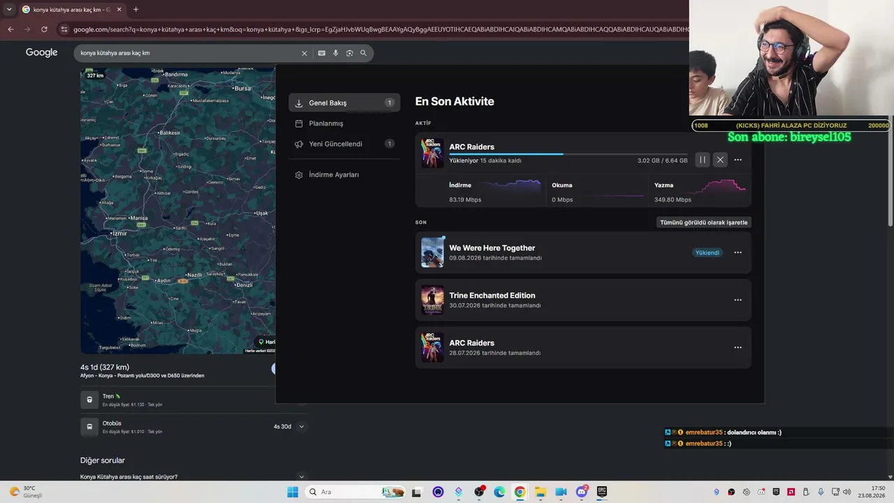Reload the Google search page
Image resolution: width=894 pixels, height=503 pixels.
(44, 29)
